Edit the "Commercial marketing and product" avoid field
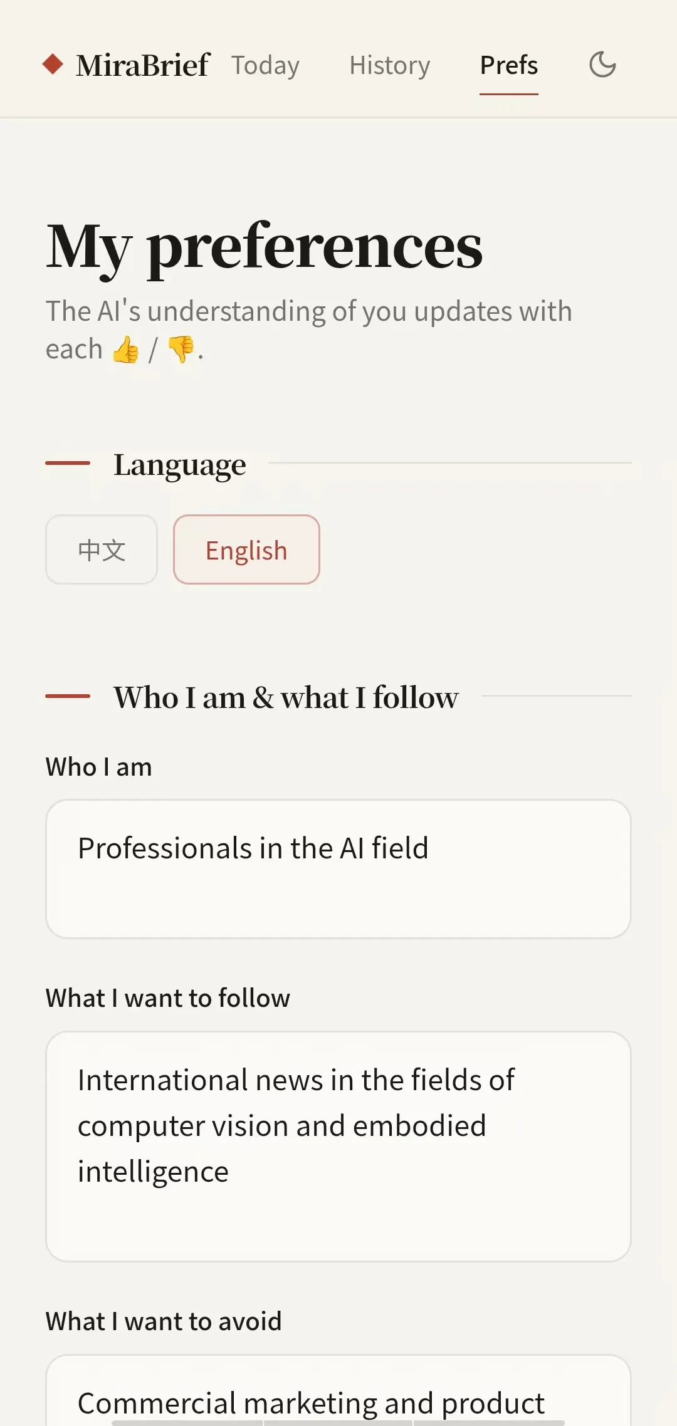Image resolution: width=677 pixels, height=1426 pixels. [338, 1390]
